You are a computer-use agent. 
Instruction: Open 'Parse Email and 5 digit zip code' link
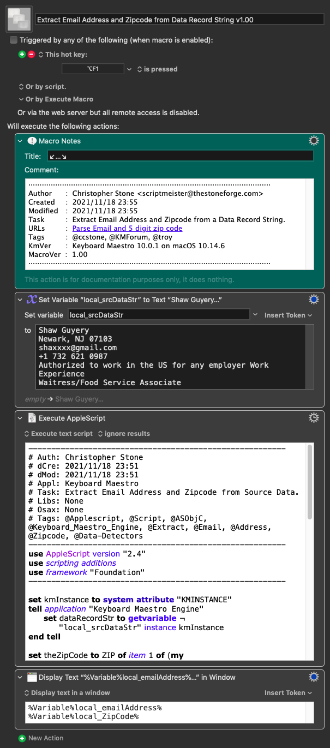127,228
